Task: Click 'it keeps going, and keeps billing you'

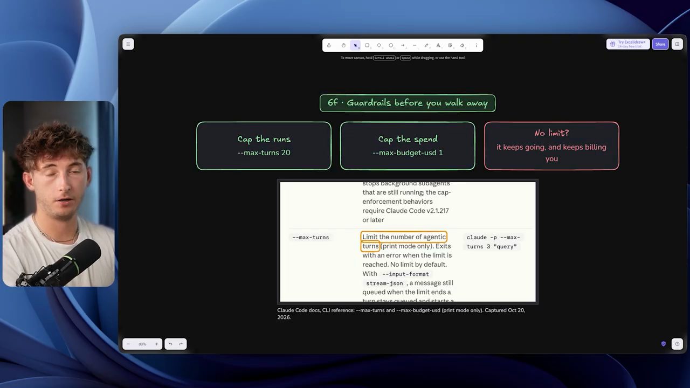Action: (x=551, y=153)
